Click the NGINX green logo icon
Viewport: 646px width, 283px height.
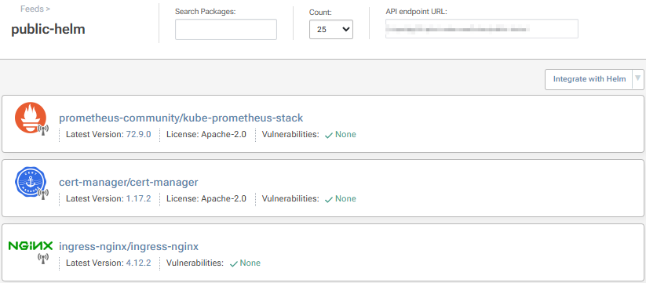point(31,246)
